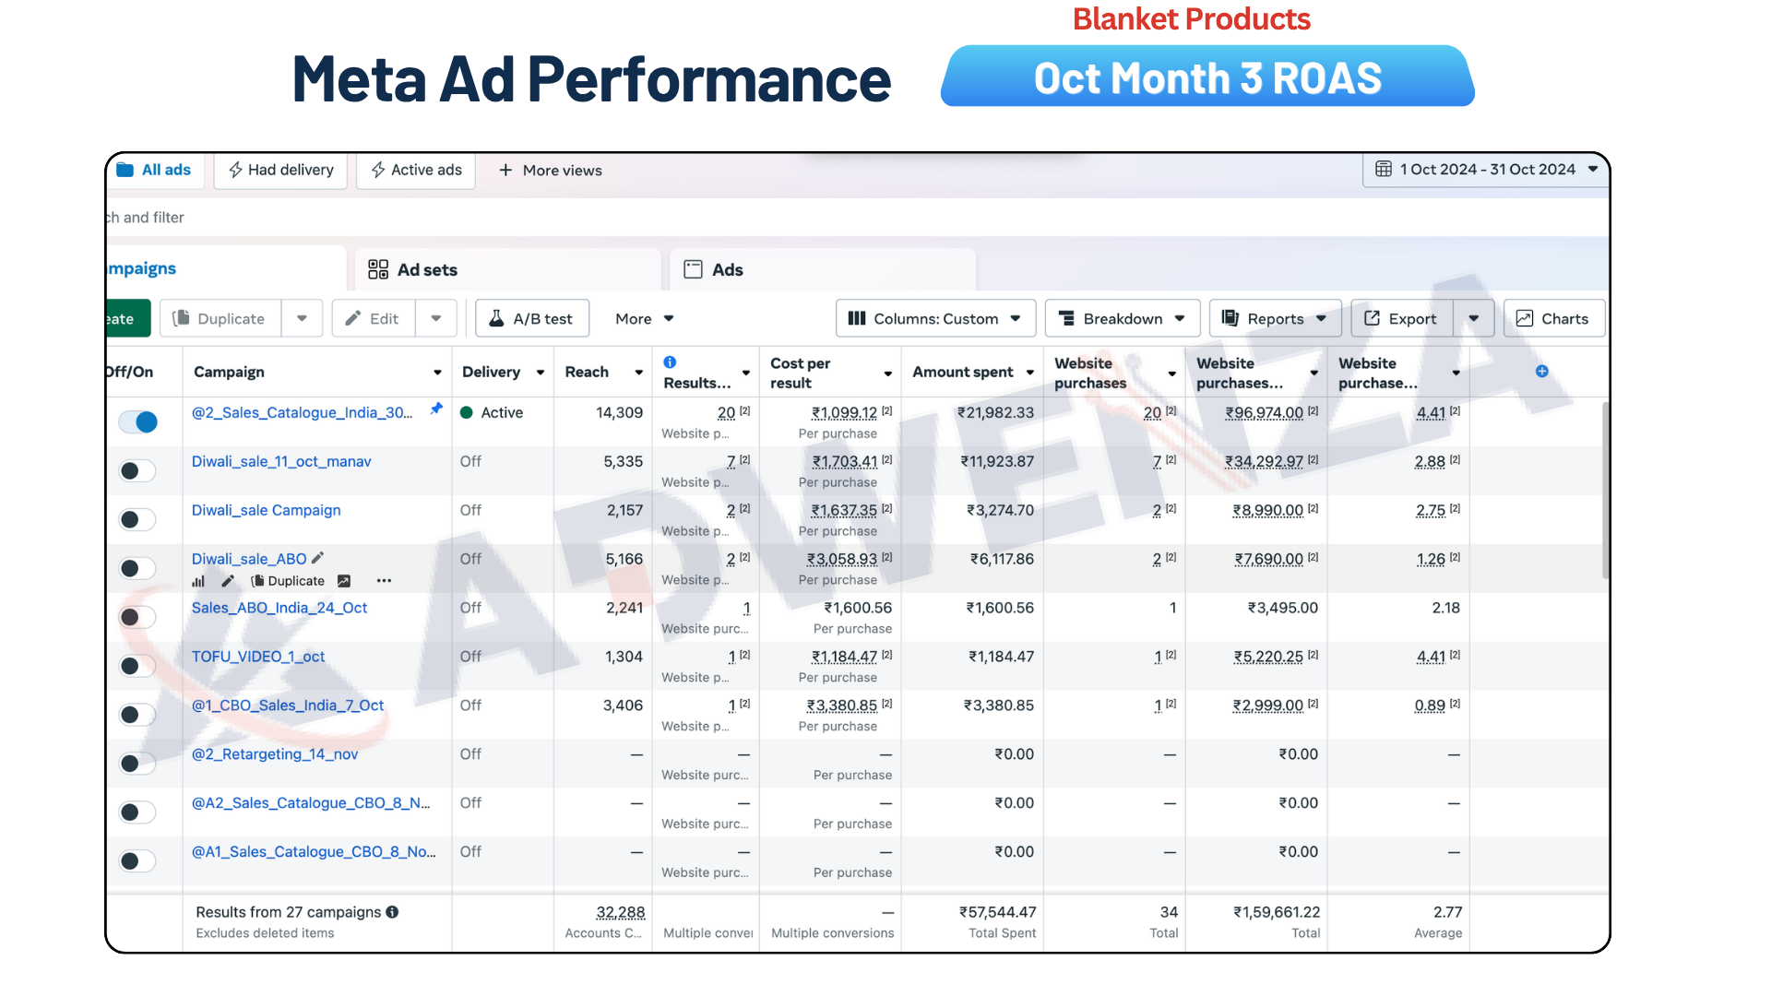Click the flask icon on the A/B test button

coord(496,318)
